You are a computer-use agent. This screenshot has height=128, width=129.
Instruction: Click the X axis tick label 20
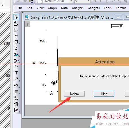[51, 94]
